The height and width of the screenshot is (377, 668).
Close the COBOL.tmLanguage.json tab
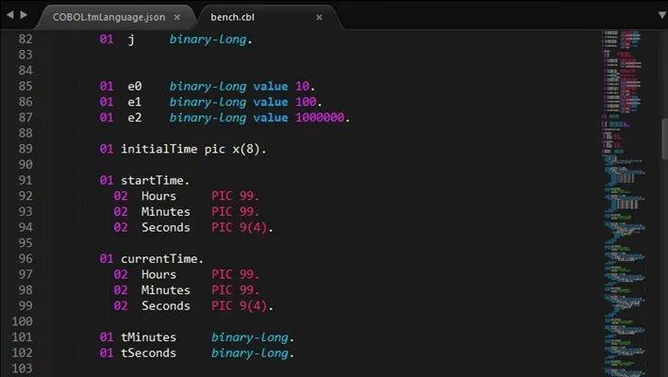pyautogui.click(x=176, y=18)
